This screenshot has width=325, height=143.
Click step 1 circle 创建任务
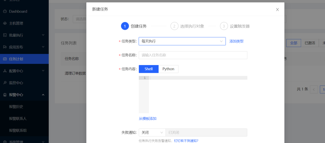click(125, 26)
